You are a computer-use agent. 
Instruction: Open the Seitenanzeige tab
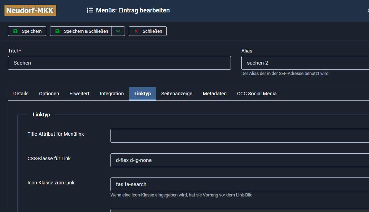tap(177, 94)
